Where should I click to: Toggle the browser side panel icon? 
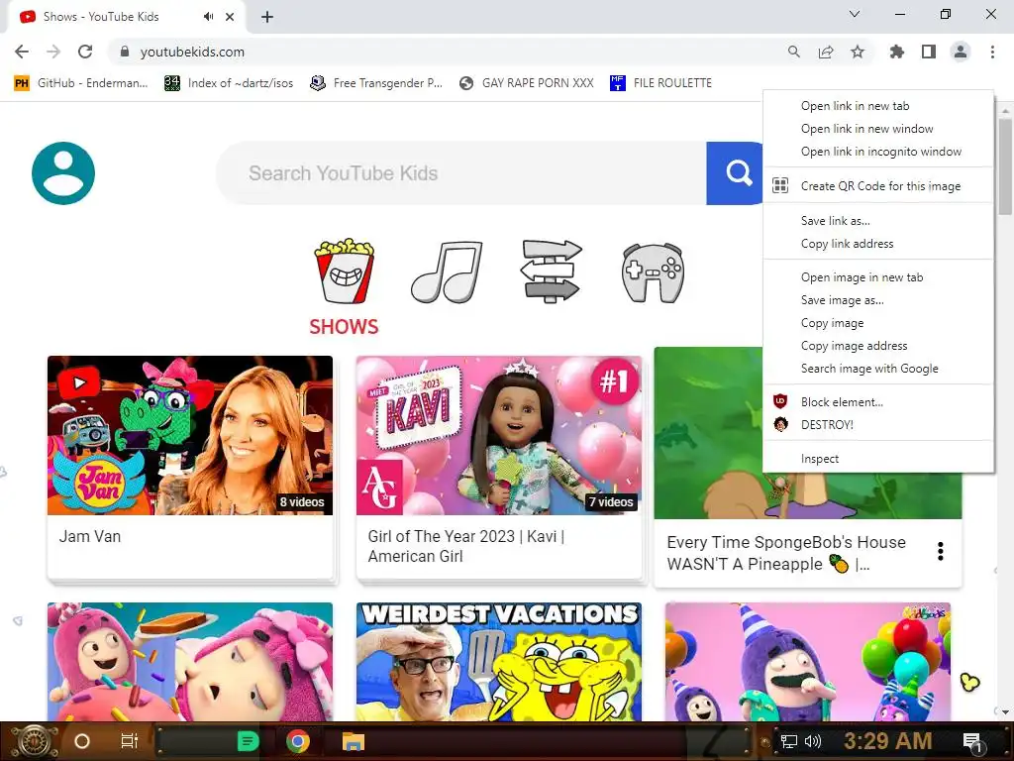[929, 52]
